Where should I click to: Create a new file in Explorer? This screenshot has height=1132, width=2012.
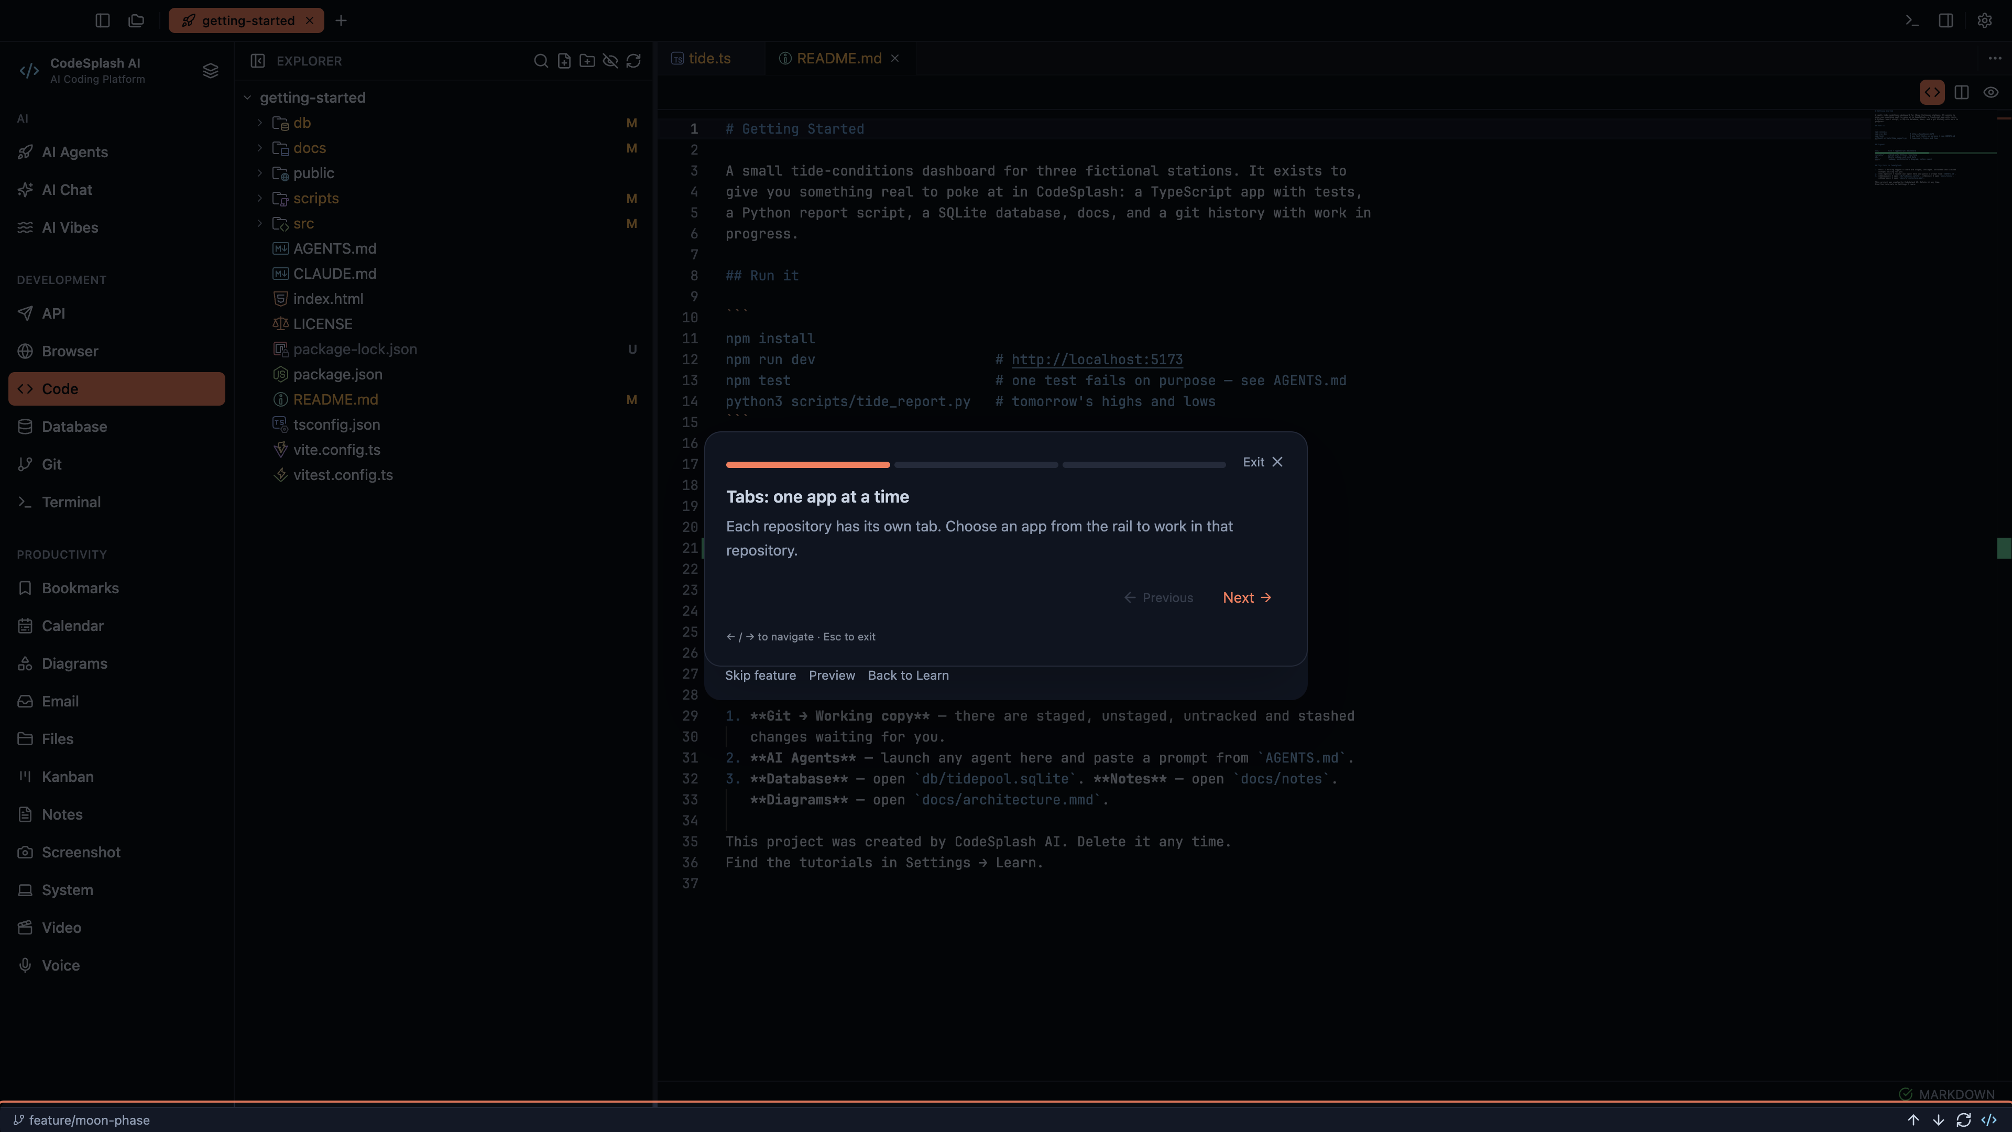[564, 61]
